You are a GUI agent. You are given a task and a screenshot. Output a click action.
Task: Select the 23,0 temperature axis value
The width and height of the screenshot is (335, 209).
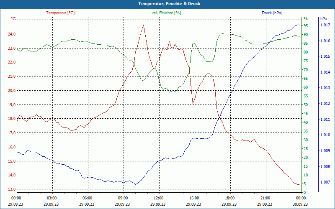pyautogui.click(x=12, y=48)
